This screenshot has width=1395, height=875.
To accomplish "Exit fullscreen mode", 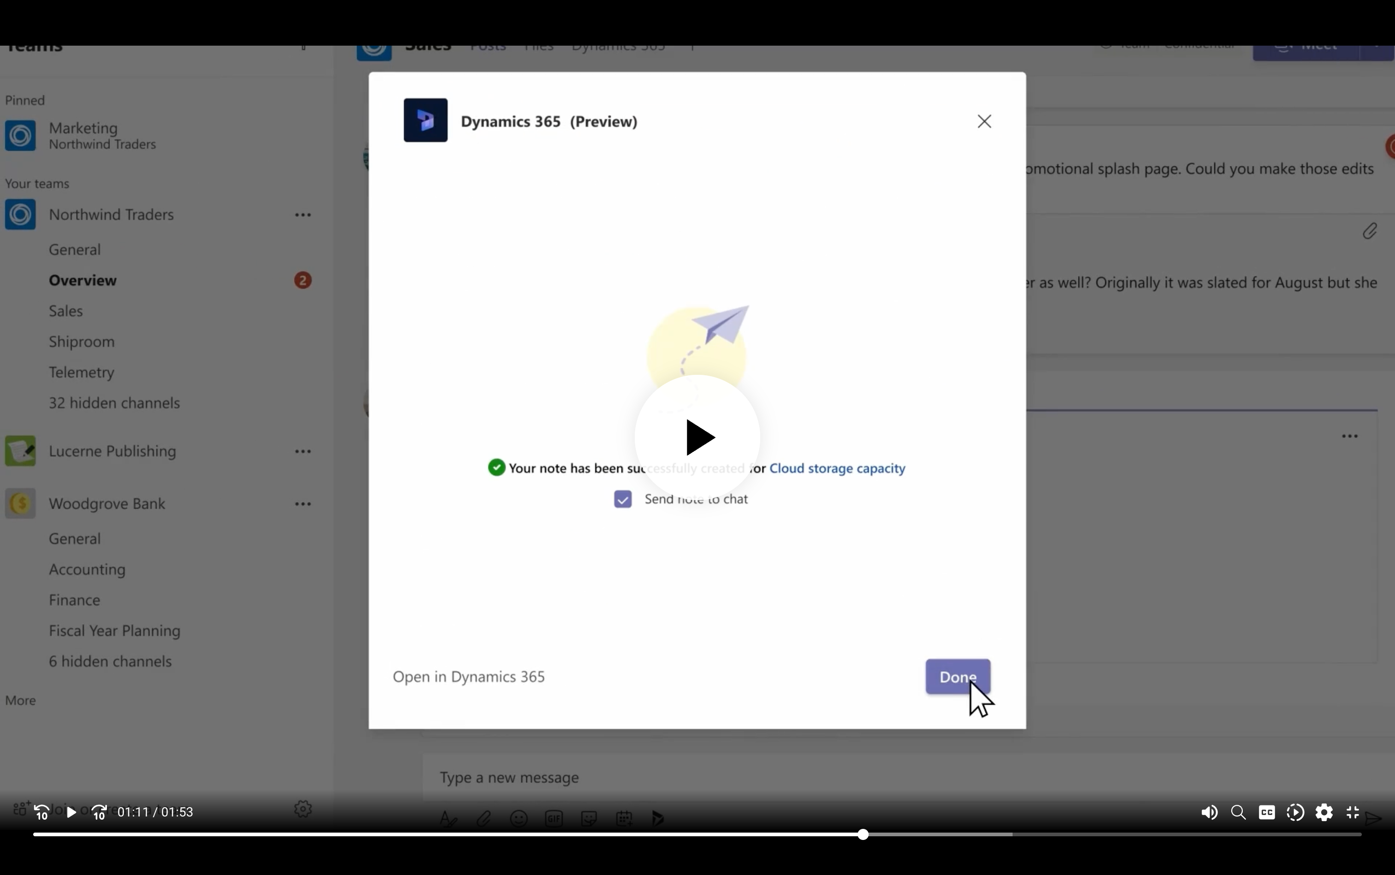I will coord(1353,812).
